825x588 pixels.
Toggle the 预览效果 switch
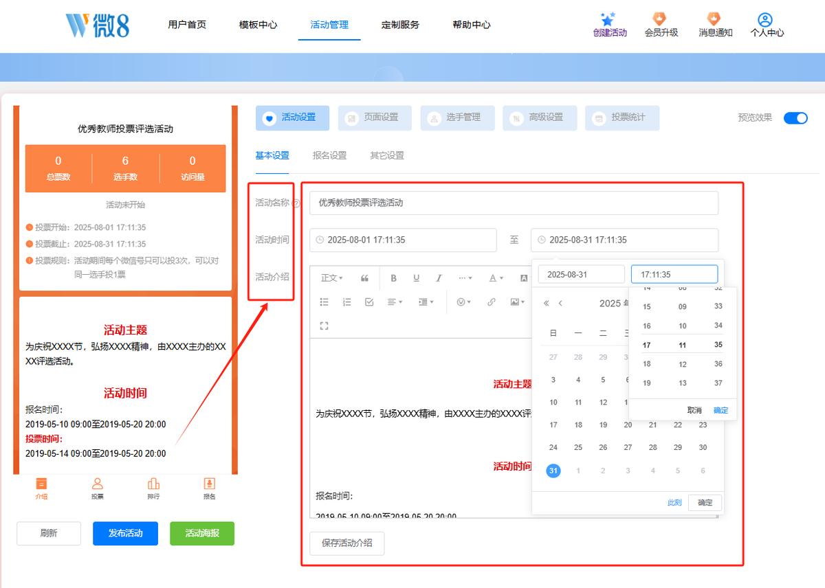[x=795, y=118]
